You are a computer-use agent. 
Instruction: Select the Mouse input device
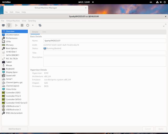pyautogui.click(x=15, y=65)
